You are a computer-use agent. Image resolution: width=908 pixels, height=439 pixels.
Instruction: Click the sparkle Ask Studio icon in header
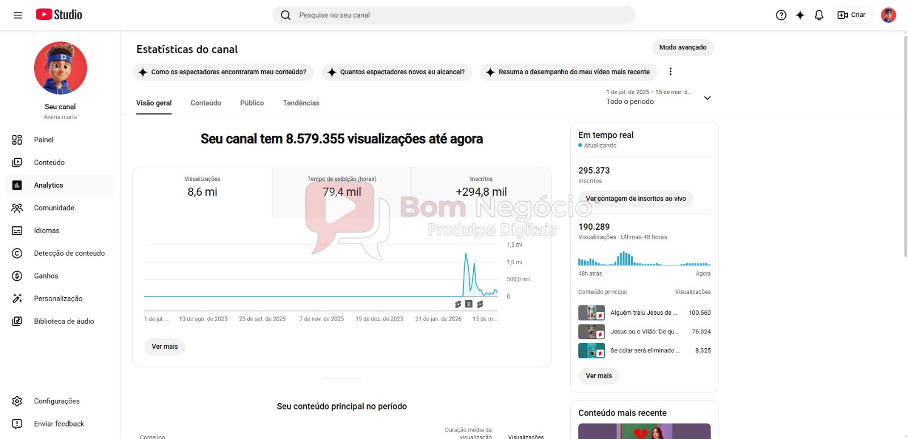point(800,15)
